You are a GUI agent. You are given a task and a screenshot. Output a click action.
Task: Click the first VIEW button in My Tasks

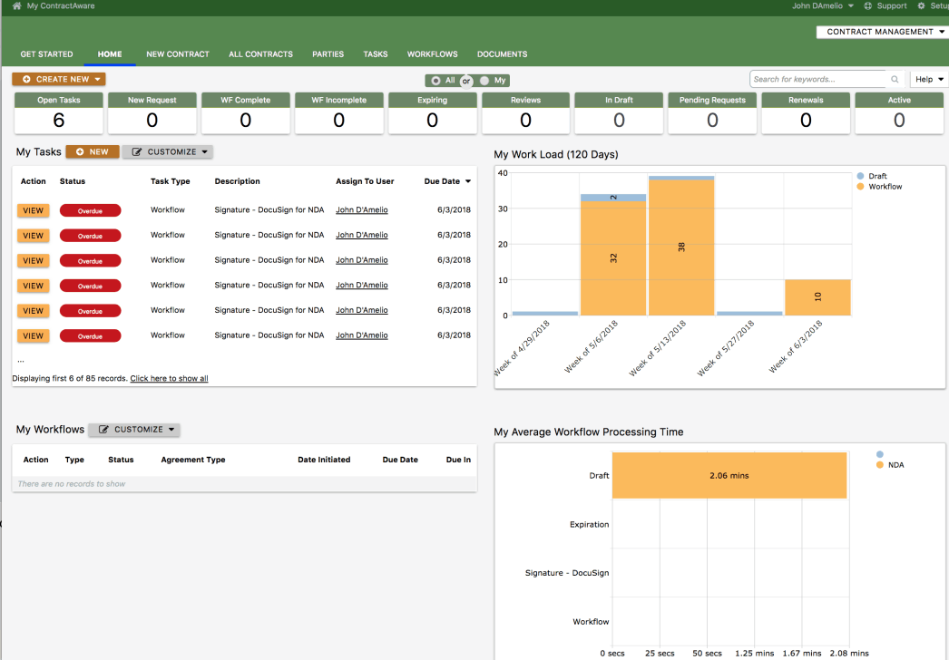point(34,210)
